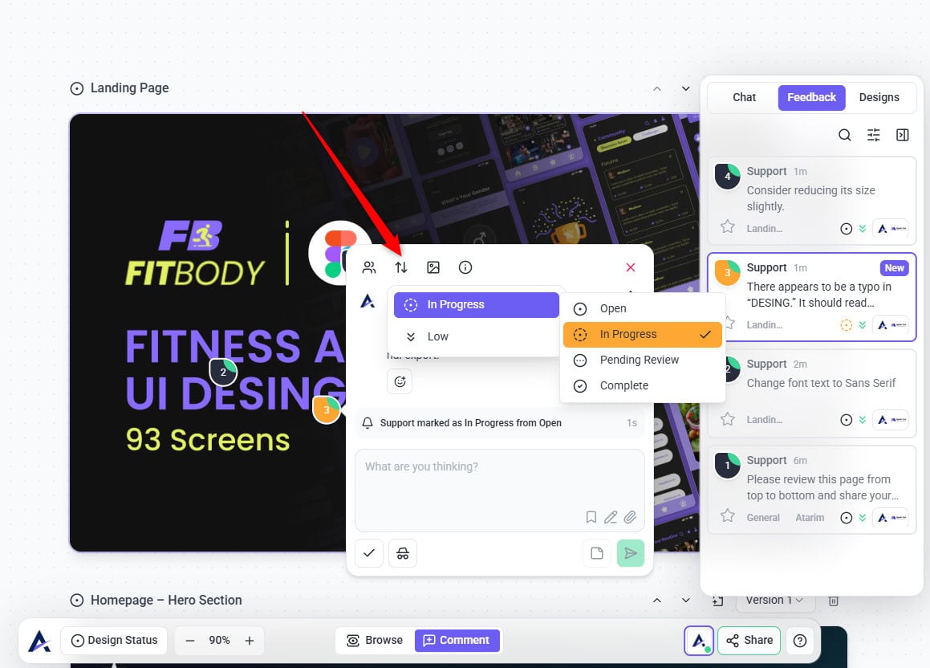
Task: Search feedback with the magnifier icon
Action: click(x=845, y=135)
